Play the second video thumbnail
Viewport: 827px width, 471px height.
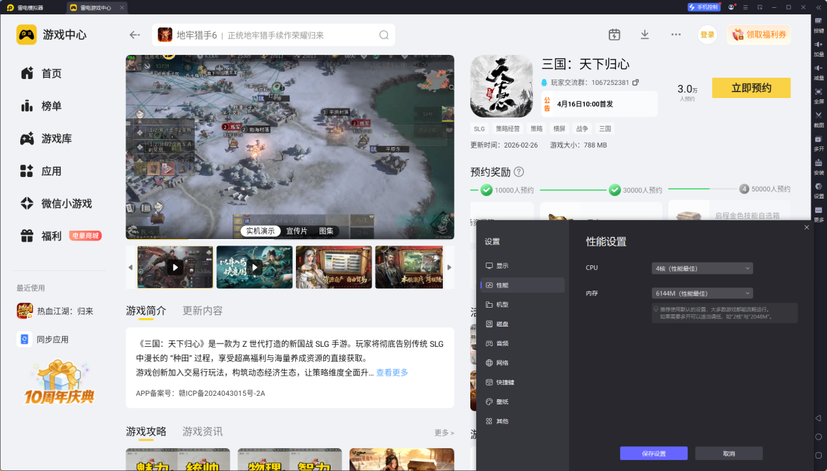[x=255, y=267]
